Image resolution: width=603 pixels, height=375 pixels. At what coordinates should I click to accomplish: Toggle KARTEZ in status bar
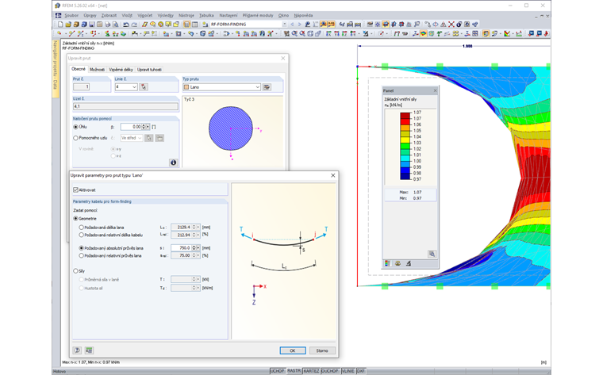click(x=311, y=371)
